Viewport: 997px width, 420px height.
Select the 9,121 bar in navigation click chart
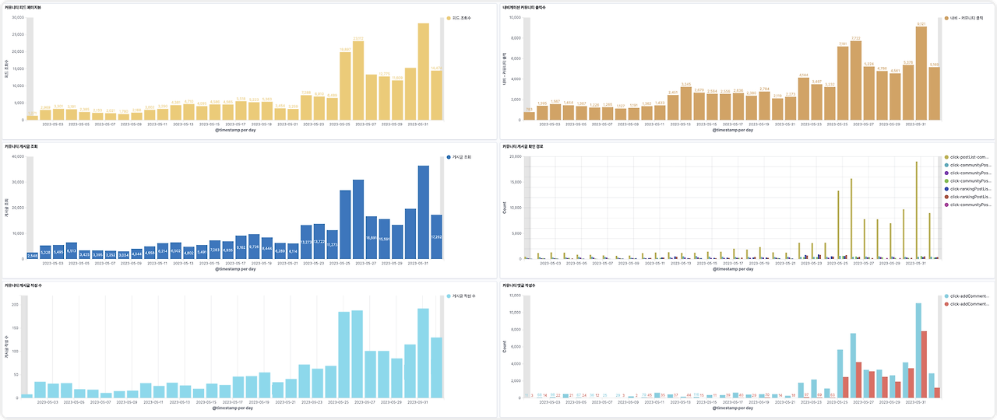point(921,73)
